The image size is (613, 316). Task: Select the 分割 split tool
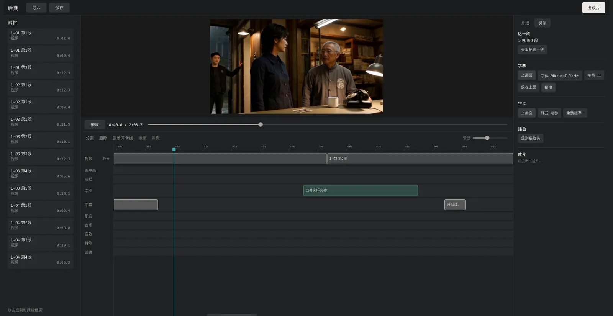[90, 138]
